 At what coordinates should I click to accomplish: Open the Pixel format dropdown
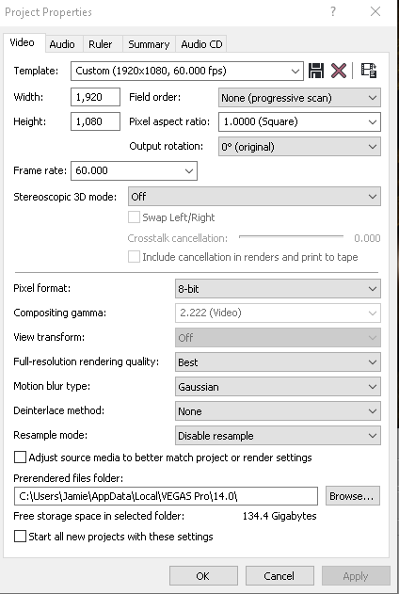(x=278, y=289)
